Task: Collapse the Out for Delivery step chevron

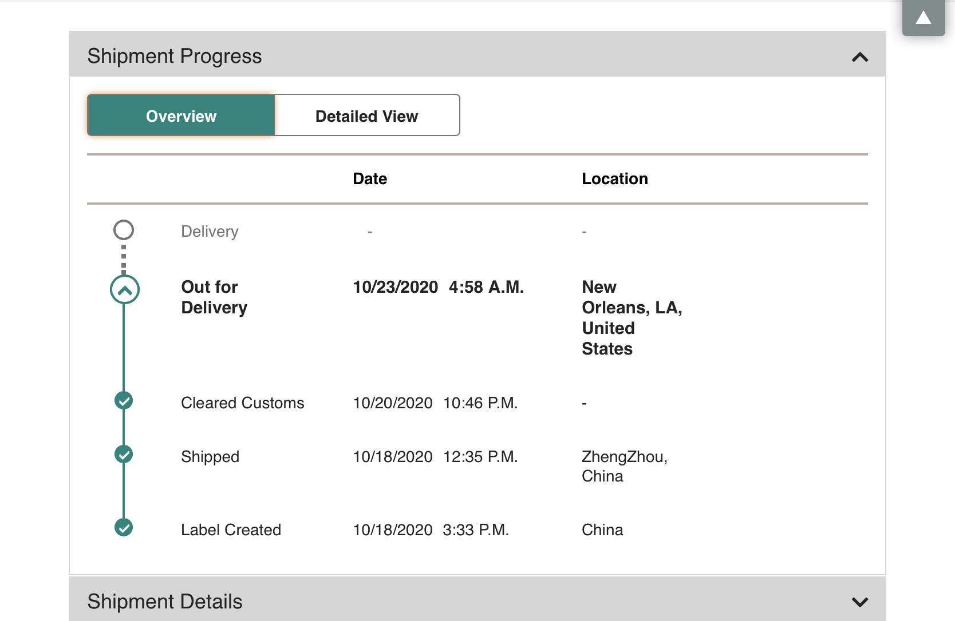Action: click(x=124, y=290)
